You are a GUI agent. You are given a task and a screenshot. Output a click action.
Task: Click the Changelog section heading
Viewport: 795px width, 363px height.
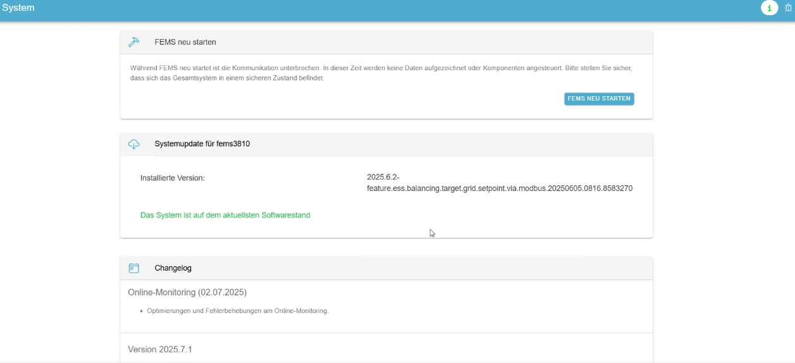pyautogui.click(x=173, y=268)
